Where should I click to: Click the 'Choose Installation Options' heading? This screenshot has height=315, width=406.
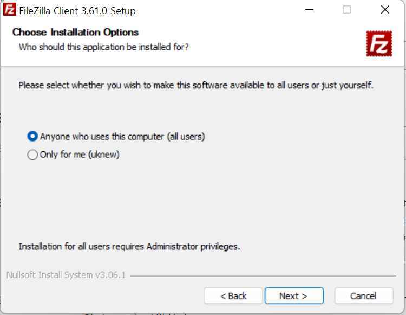coord(75,33)
